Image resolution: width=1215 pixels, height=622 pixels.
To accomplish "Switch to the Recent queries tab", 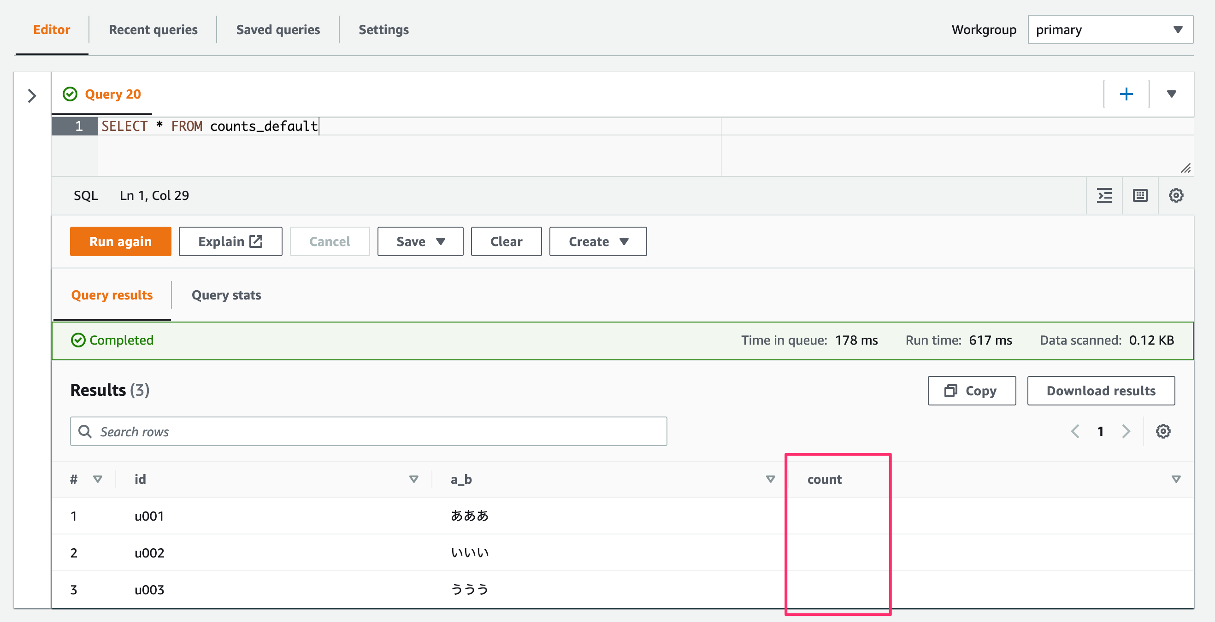I will point(153,29).
